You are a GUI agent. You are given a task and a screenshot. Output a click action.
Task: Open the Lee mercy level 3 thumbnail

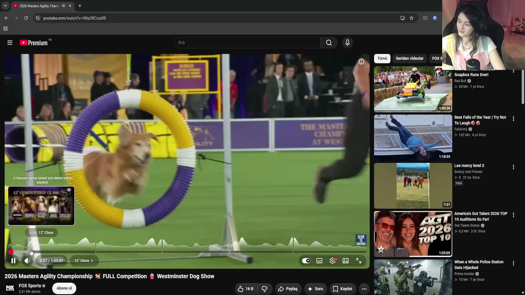[x=413, y=186]
